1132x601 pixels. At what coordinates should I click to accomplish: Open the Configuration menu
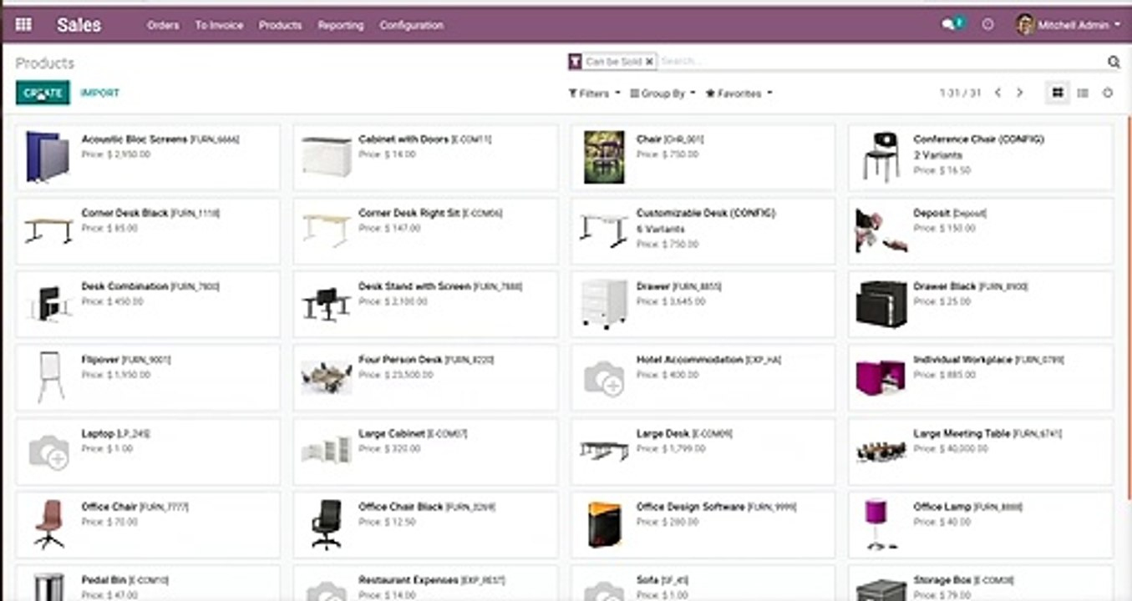[x=411, y=25]
